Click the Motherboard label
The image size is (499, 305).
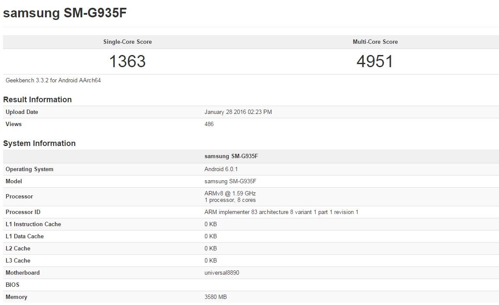22,273
